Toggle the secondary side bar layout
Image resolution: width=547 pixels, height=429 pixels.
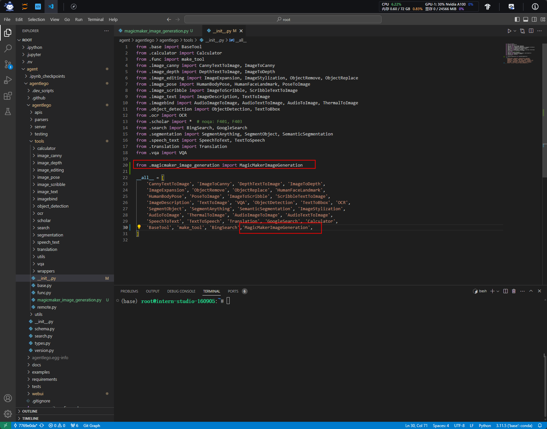[x=534, y=19]
